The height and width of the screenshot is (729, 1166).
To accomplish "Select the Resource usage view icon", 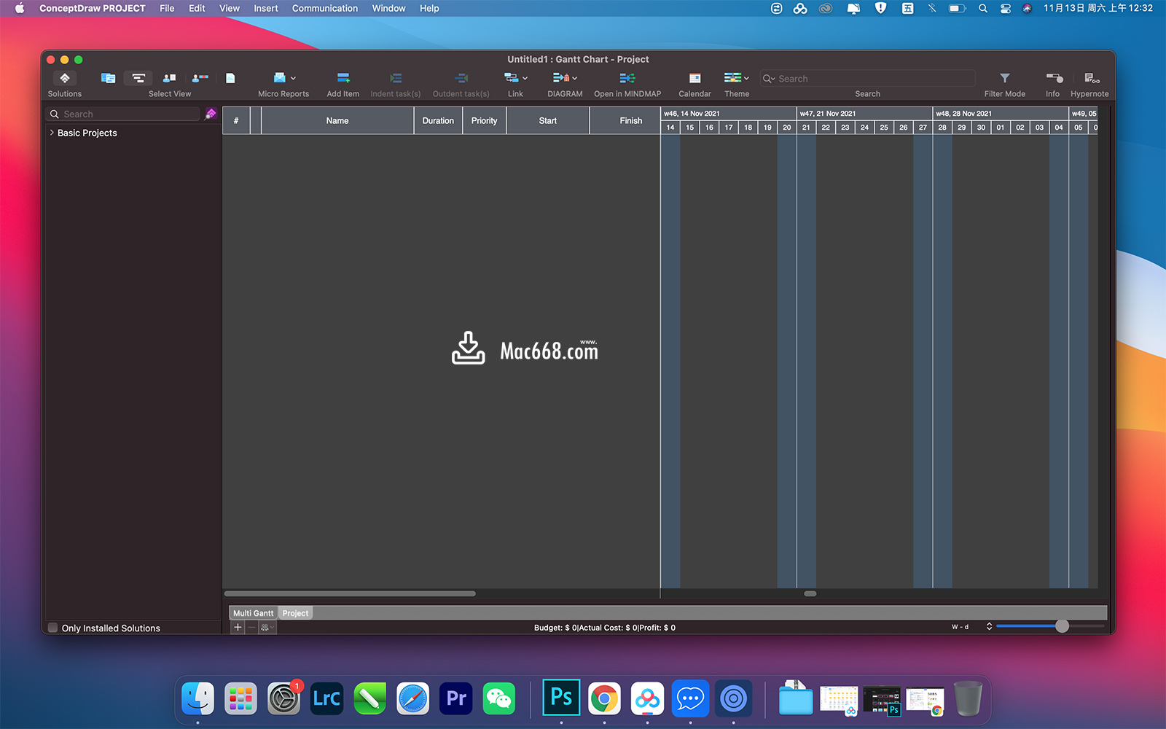I will [200, 78].
